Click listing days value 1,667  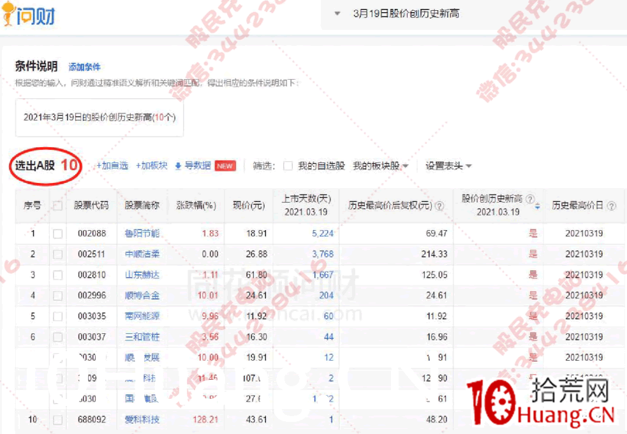[x=323, y=275]
